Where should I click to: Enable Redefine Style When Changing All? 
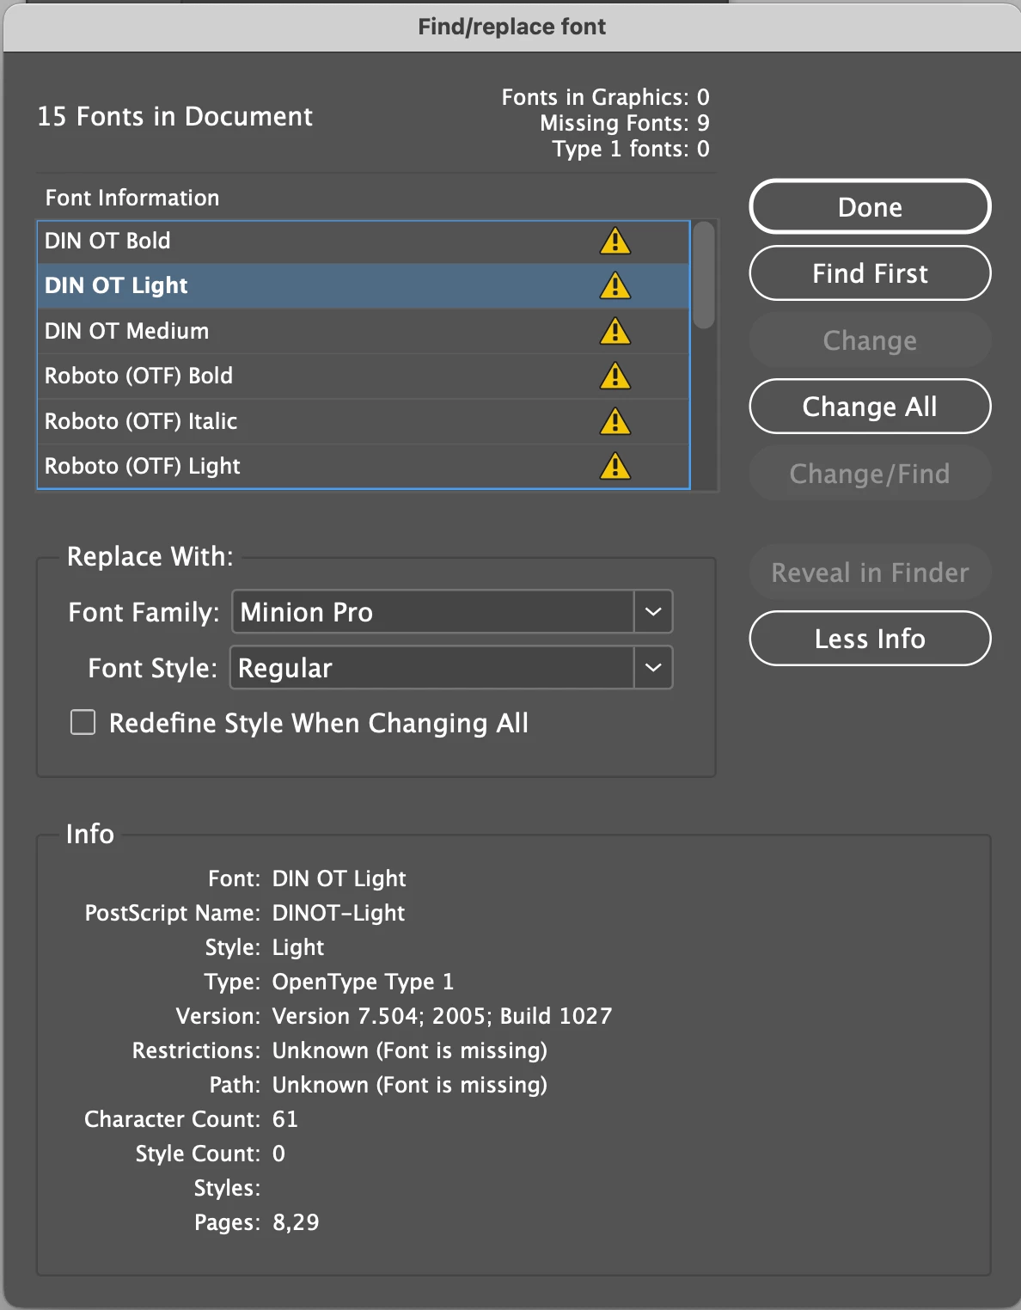coord(83,722)
